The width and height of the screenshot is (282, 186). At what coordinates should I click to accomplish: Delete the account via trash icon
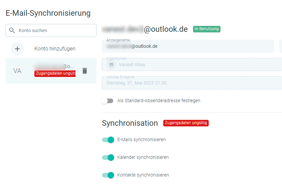(85, 71)
